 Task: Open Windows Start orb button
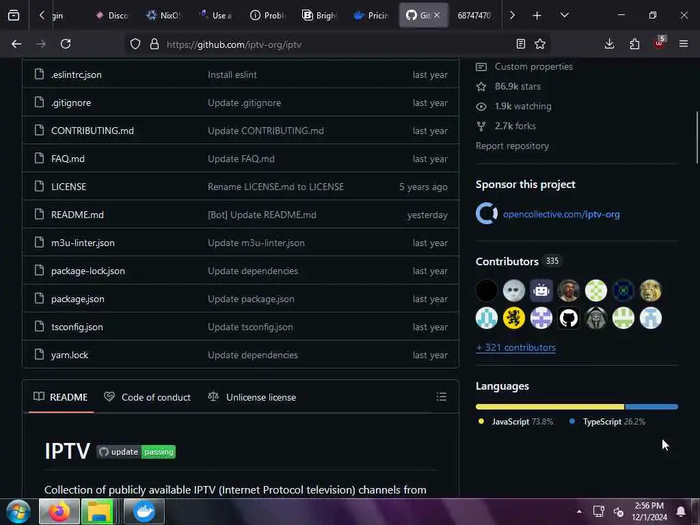click(x=18, y=512)
